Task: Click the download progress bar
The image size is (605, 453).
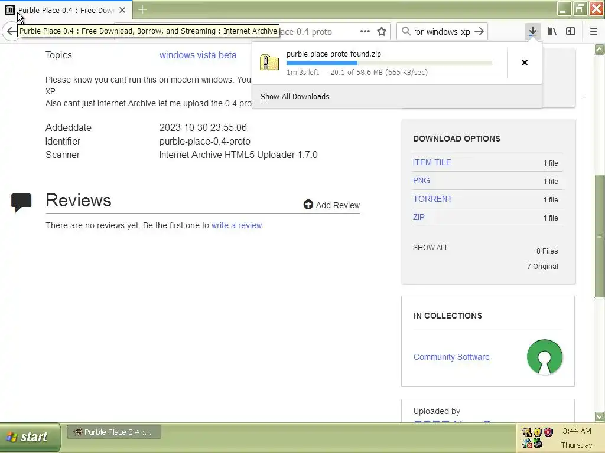Action: (x=389, y=63)
